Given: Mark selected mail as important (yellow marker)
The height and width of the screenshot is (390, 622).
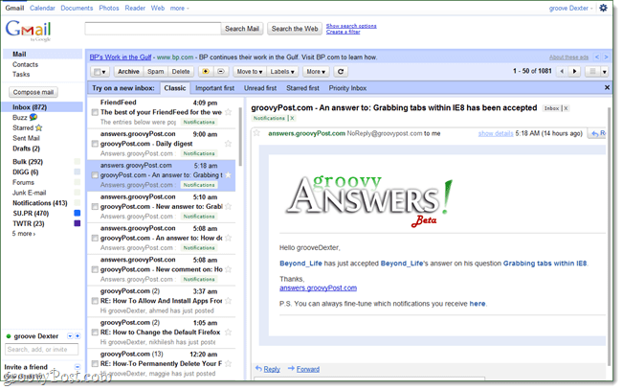Looking at the screenshot, I should (x=206, y=72).
